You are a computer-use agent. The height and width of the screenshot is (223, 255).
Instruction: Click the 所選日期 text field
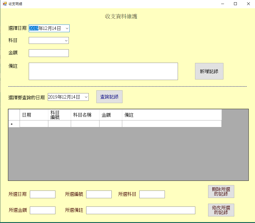click(x=43, y=194)
